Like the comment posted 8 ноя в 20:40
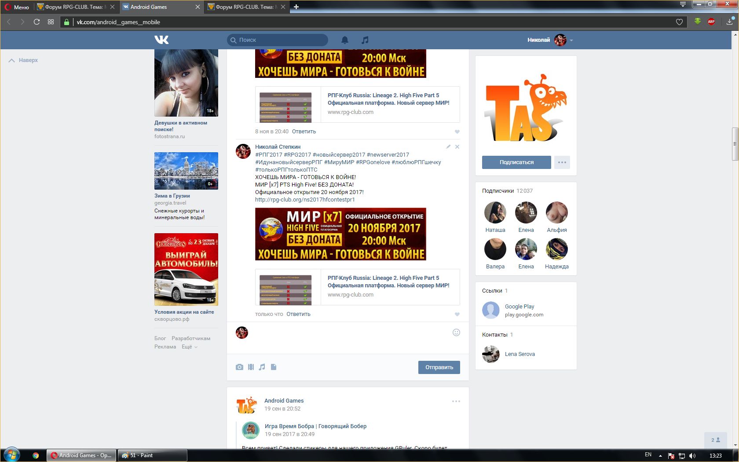Image resolution: width=739 pixels, height=462 pixels. click(x=457, y=132)
